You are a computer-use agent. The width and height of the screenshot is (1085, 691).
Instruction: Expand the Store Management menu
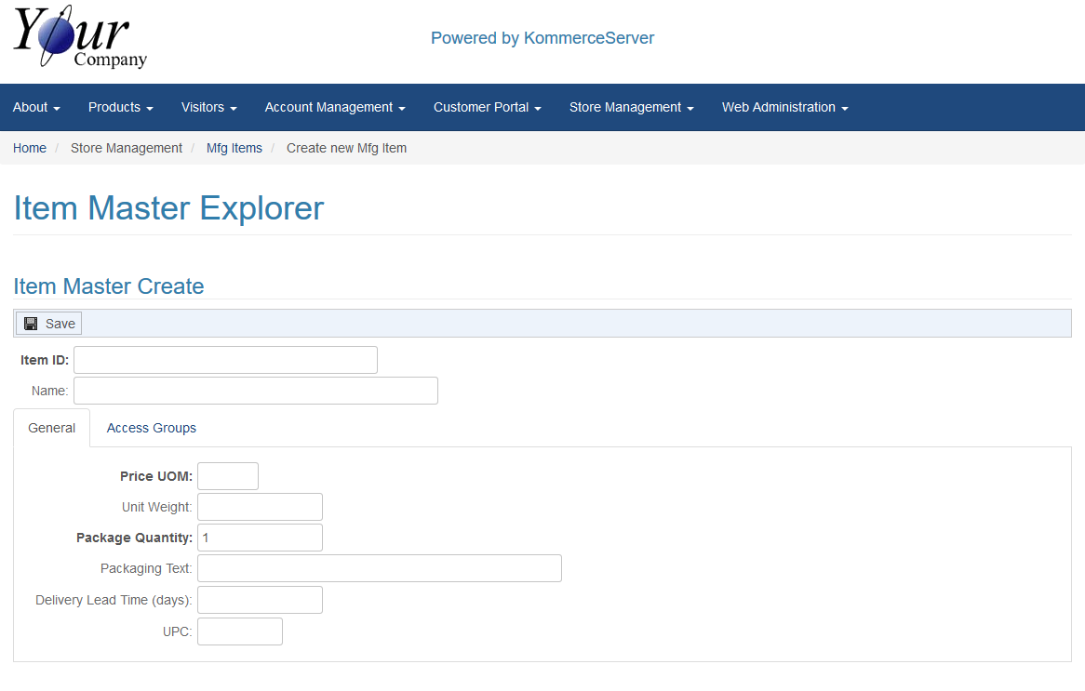coord(631,108)
